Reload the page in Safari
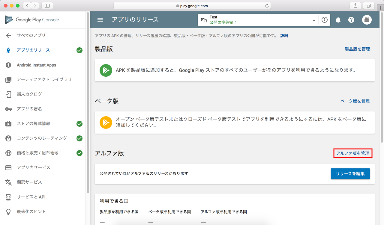The image size is (384, 225). click(x=267, y=6)
